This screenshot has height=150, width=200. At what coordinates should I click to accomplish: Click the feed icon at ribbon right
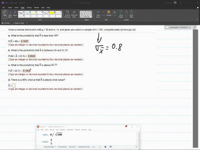pyautogui.click(x=198, y=7)
